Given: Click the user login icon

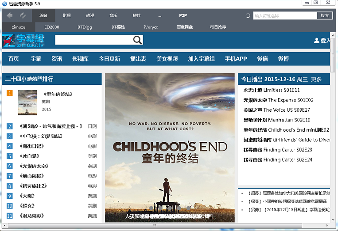Looking at the screenshot, I should click(x=316, y=40).
